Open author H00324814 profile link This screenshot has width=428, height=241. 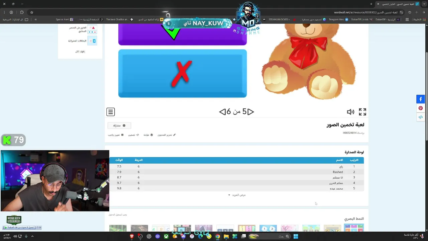(349, 133)
